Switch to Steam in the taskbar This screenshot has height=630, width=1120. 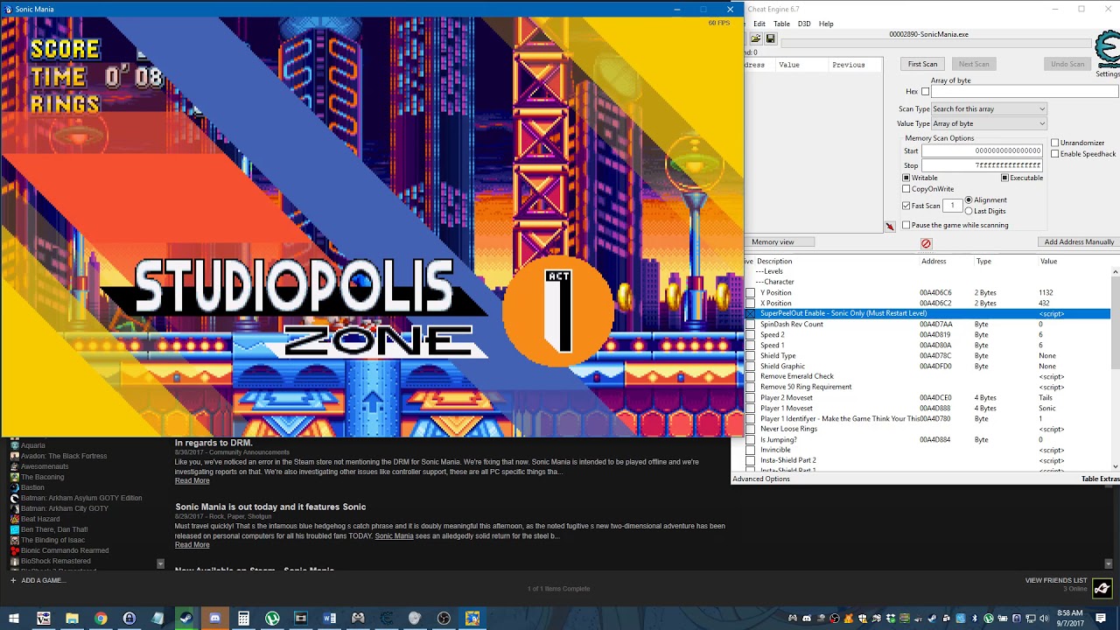(186, 619)
